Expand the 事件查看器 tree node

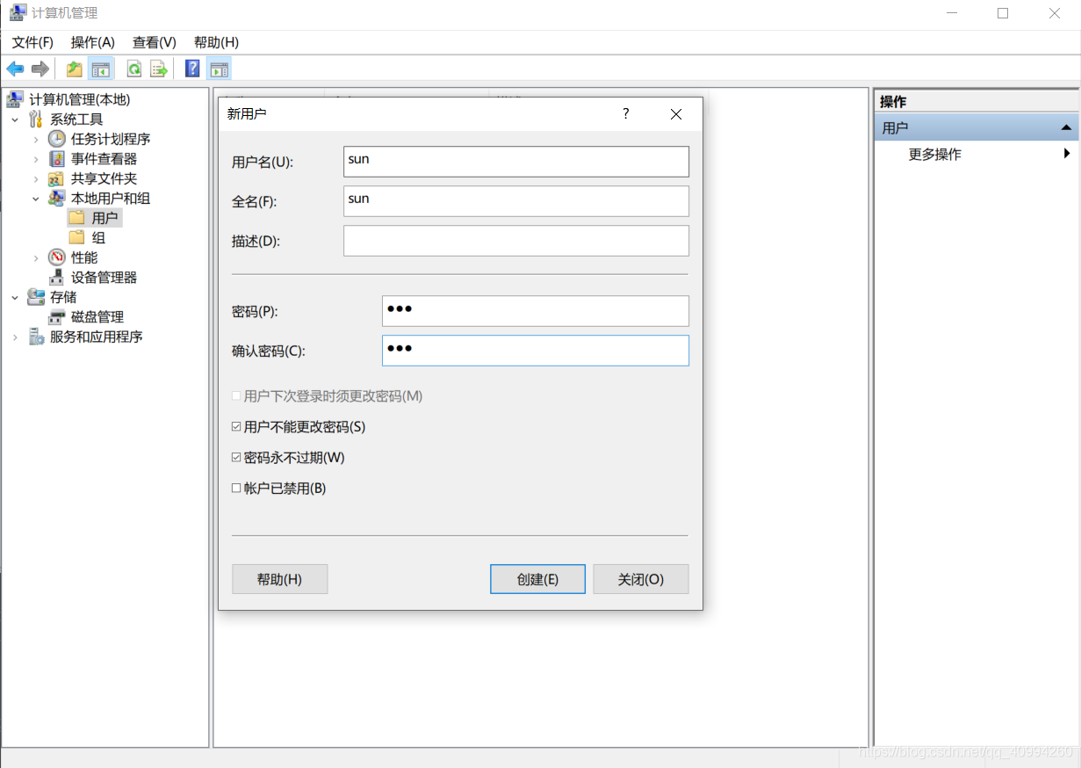(x=36, y=159)
